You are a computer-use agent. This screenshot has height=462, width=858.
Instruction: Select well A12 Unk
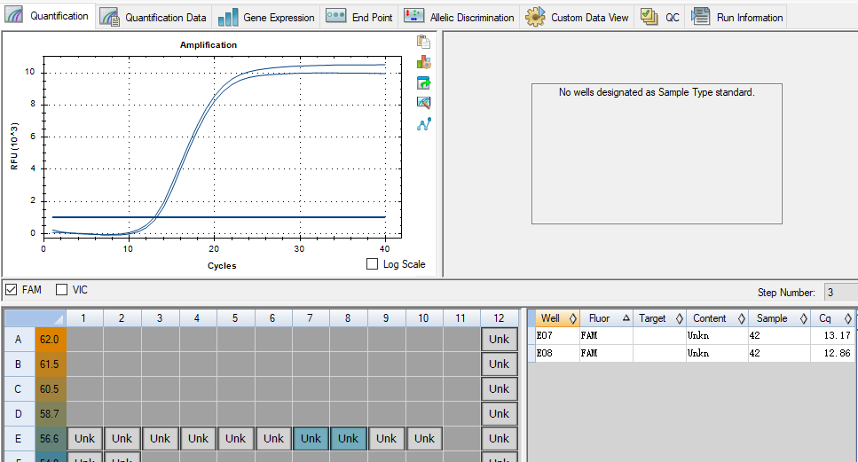[x=499, y=339]
